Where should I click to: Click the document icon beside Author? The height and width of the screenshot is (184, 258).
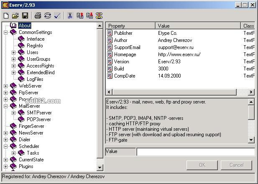tap(110, 40)
